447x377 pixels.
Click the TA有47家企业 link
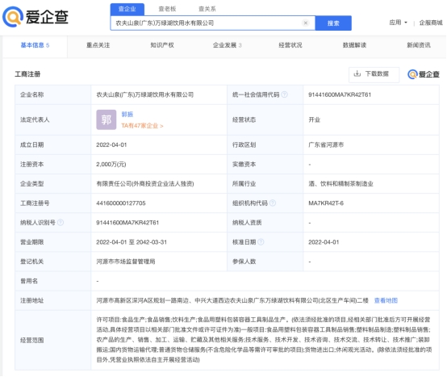(x=142, y=126)
